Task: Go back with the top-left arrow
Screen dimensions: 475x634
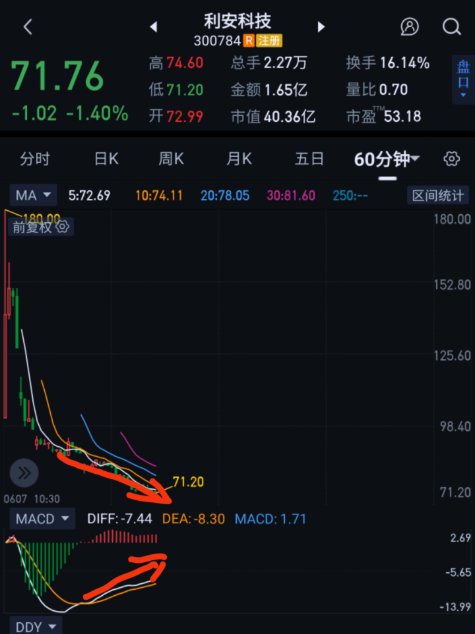Action: click(28, 27)
